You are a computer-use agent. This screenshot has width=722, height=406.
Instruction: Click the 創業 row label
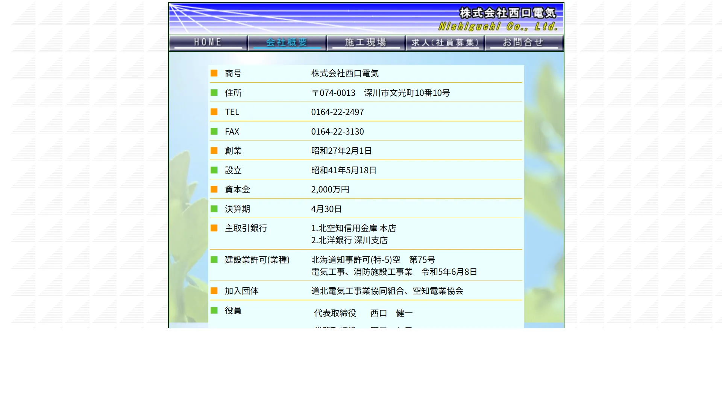[233, 151]
